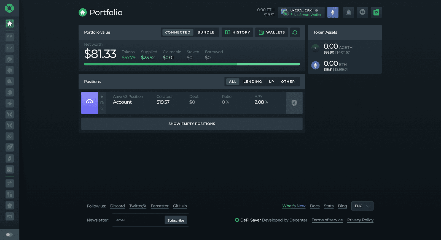Open the Stats link
Viewport: 441px width, 240px height.
coord(329,206)
